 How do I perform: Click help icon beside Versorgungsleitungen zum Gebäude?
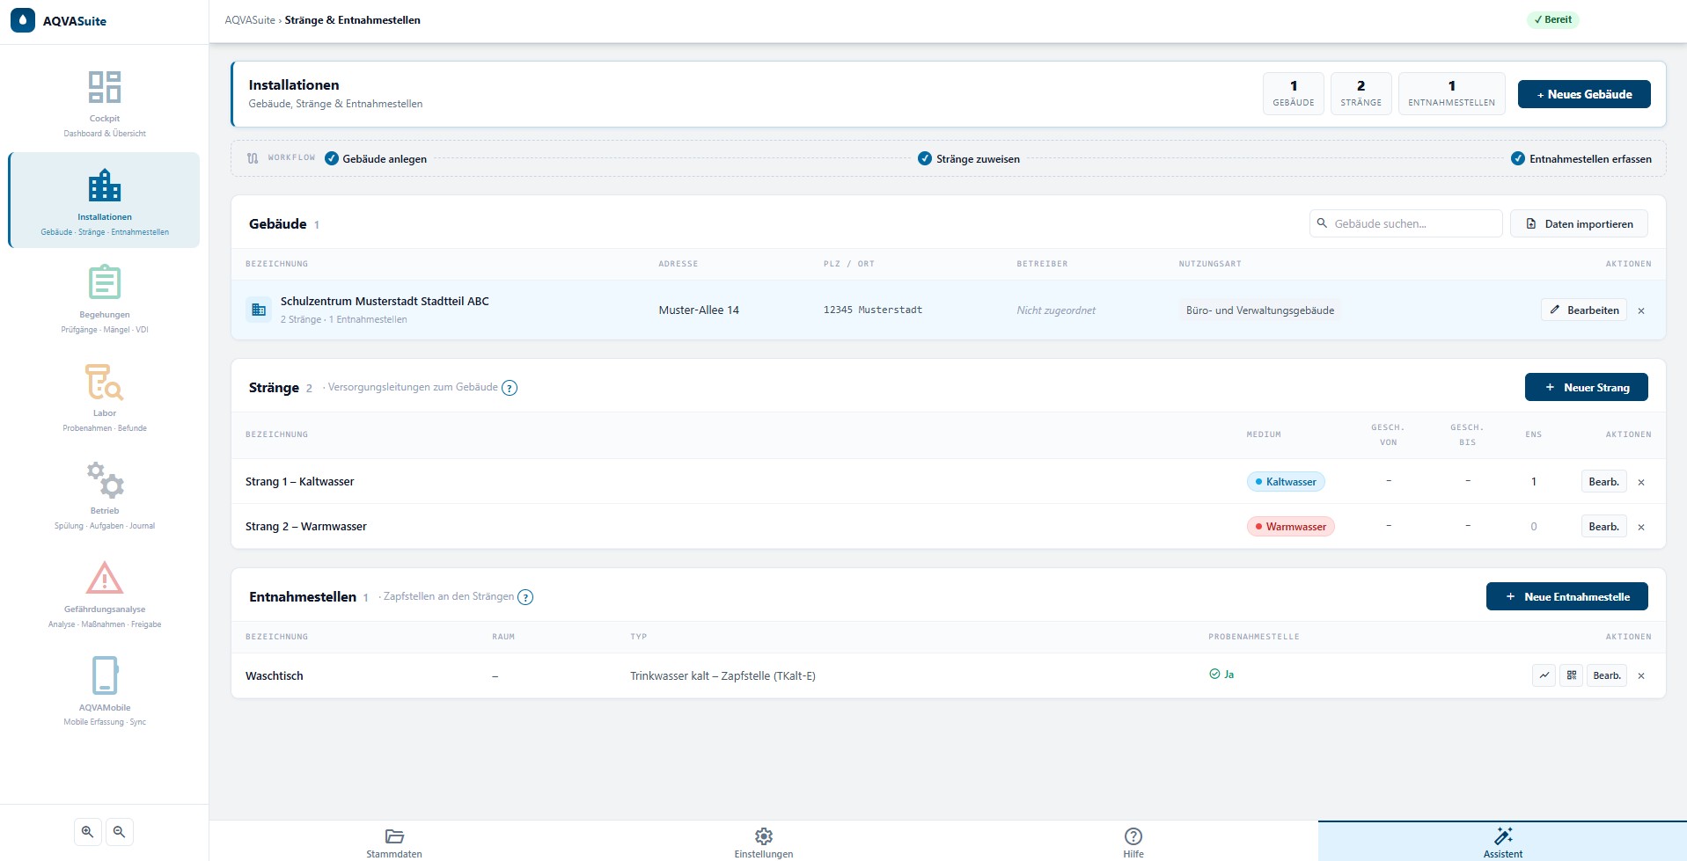pyautogui.click(x=510, y=388)
